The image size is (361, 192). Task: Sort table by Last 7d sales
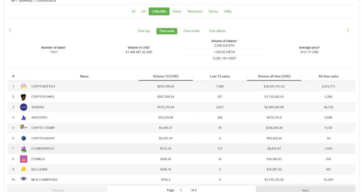[220, 76]
